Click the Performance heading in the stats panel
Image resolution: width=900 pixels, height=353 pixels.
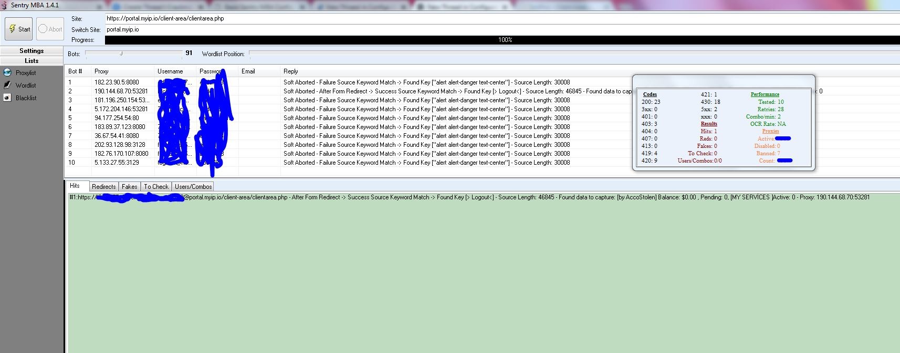[x=765, y=94]
